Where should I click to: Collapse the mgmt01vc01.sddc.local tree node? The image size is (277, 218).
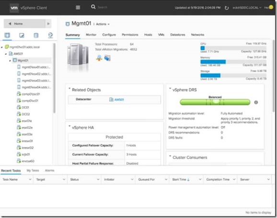tap(2, 47)
